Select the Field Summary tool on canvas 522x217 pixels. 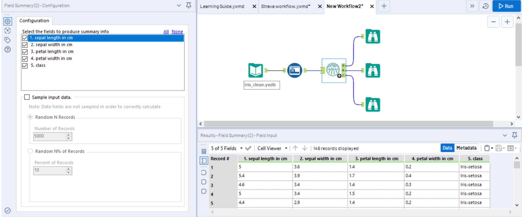tap(333, 70)
